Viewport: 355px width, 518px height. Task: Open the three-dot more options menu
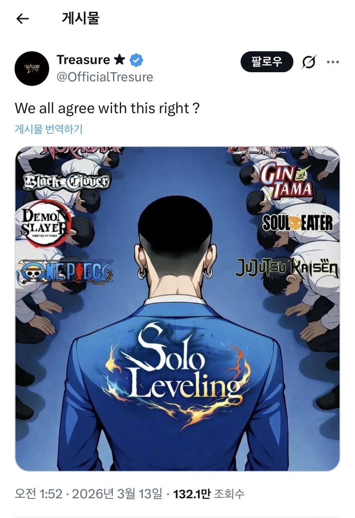(x=333, y=62)
